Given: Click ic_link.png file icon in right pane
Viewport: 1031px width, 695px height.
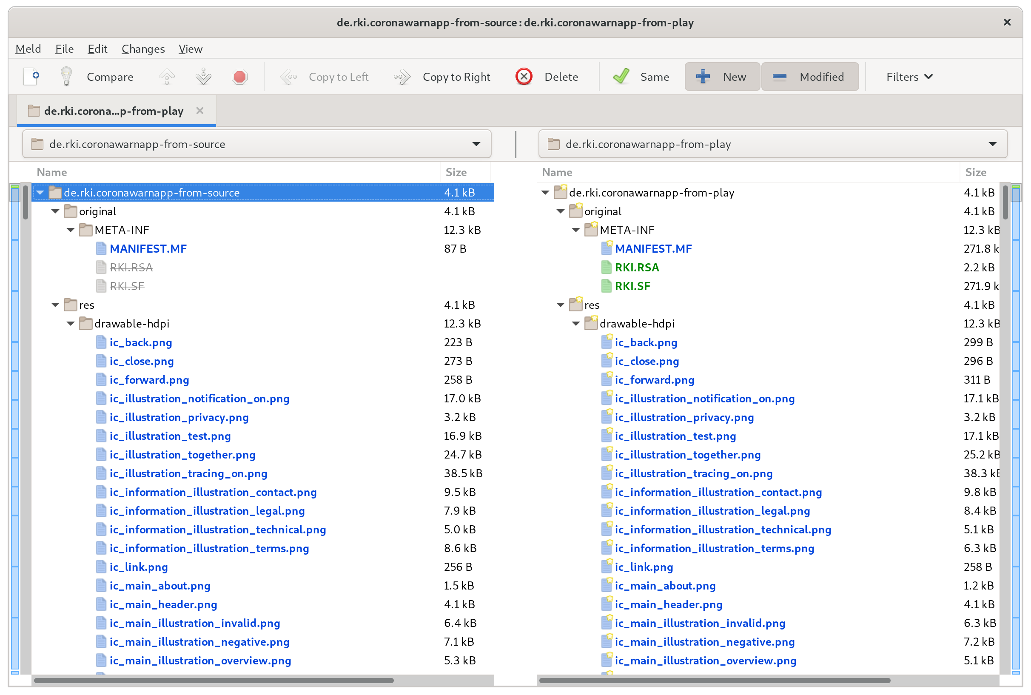Looking at the screenshot, I should coord(607,567).
